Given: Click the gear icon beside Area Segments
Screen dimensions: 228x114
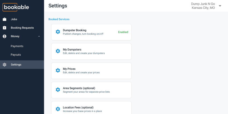Looking at the screenshot, I should [x=58, y=90].
